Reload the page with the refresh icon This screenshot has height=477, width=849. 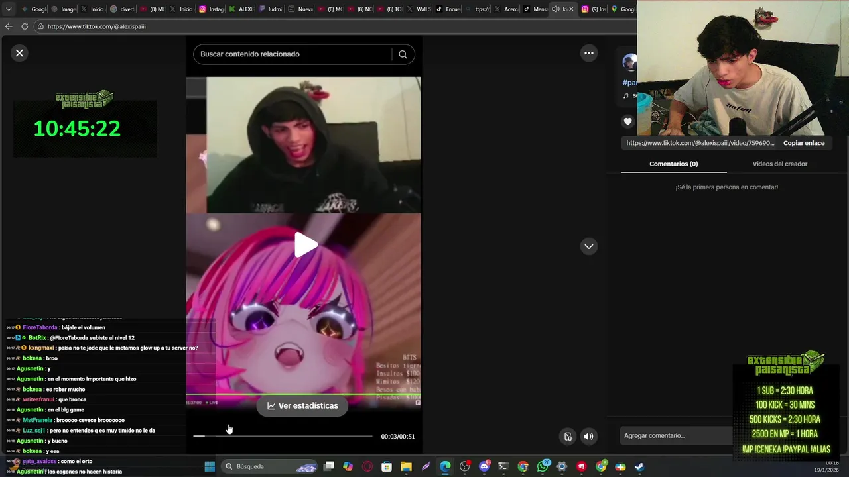pos(25,26)
